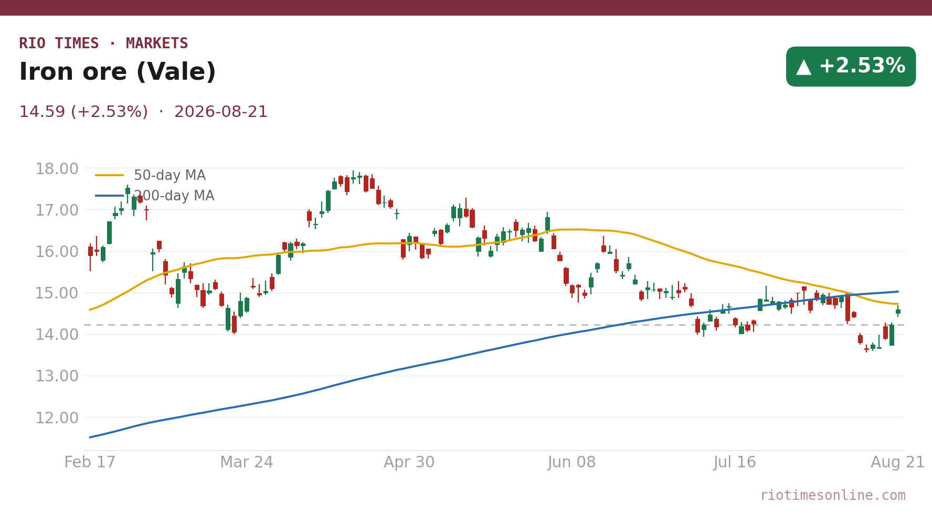Click the Jul 16 date label
932x524 pixels.
[735, 463]
